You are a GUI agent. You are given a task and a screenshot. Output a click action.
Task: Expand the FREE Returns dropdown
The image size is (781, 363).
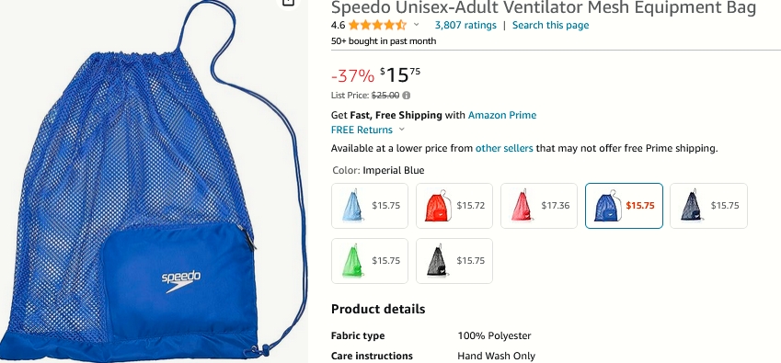click(x=402, y=130)
